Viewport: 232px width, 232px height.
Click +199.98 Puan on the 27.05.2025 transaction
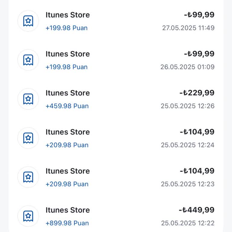pos(66,28)
